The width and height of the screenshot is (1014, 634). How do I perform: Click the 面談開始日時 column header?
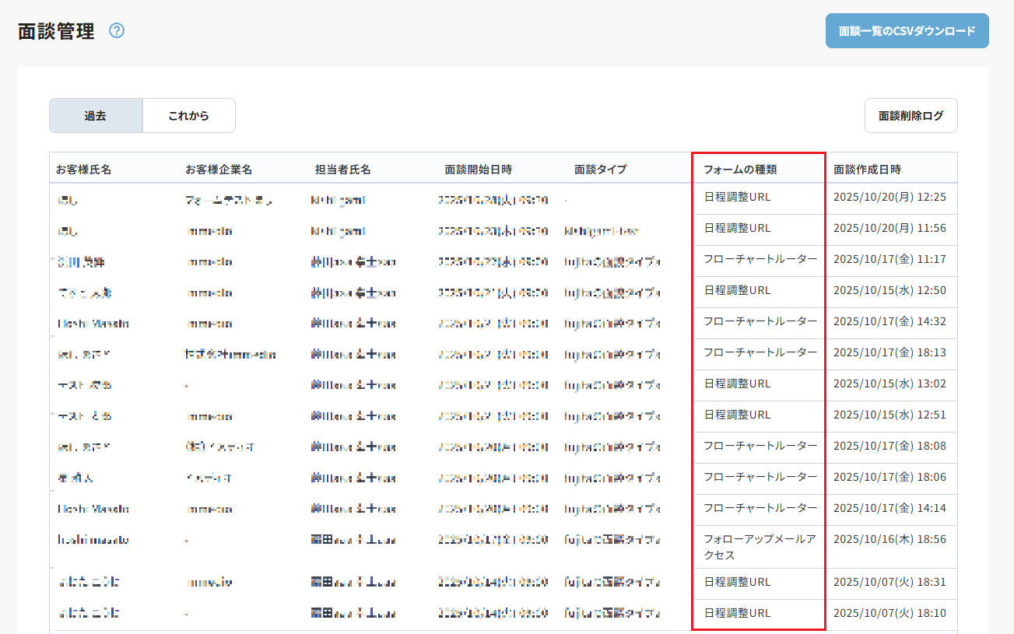click(479, 169)
